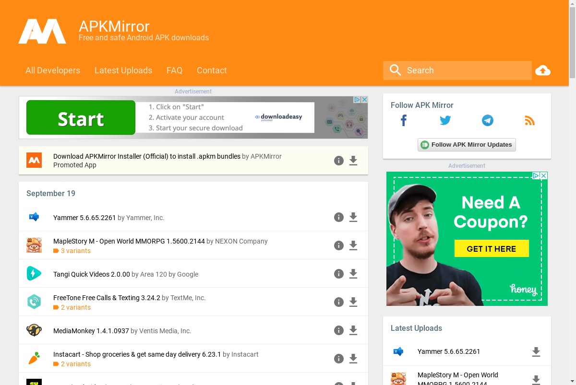The width and height of the screenshot is (576, 385).
Task: Open APK Mirror Twitter icon
Action: click(445, 120)
